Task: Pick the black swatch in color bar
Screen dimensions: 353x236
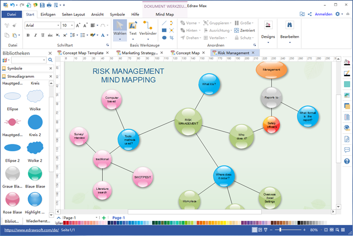Action: (299, 223)
